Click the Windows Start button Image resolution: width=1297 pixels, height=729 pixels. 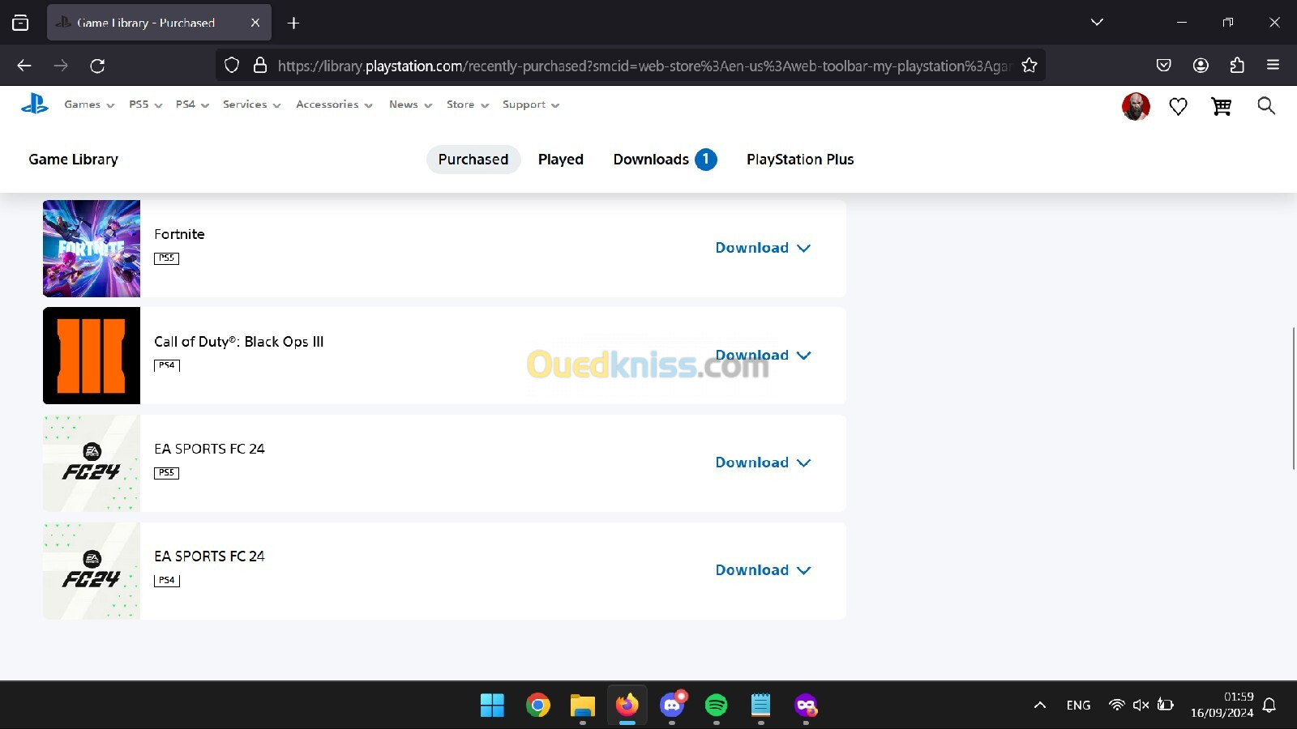tap(492, 706)
